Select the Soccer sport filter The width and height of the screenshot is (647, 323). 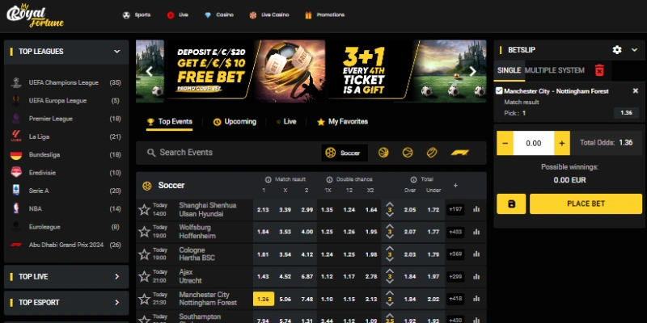point(345,153)
